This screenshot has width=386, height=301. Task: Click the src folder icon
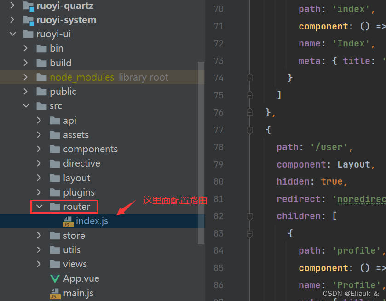click(41, 106)
